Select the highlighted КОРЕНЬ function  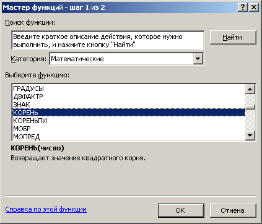[x=128, y=113]
